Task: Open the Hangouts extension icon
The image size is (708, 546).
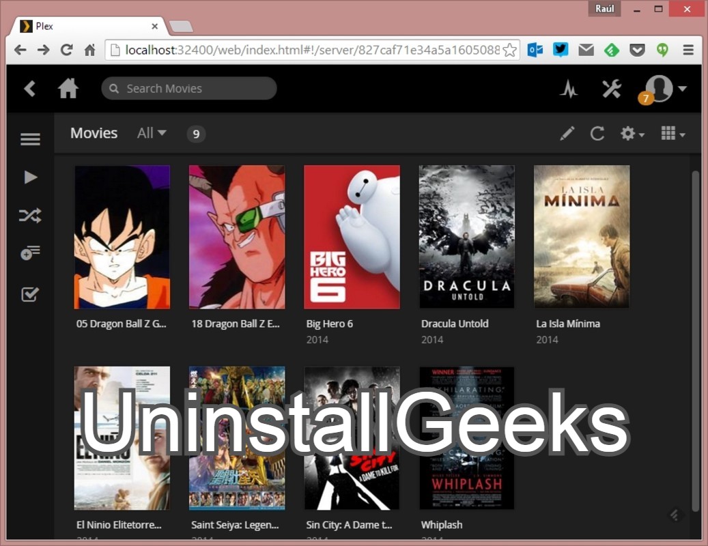Action: pos(662,50)
